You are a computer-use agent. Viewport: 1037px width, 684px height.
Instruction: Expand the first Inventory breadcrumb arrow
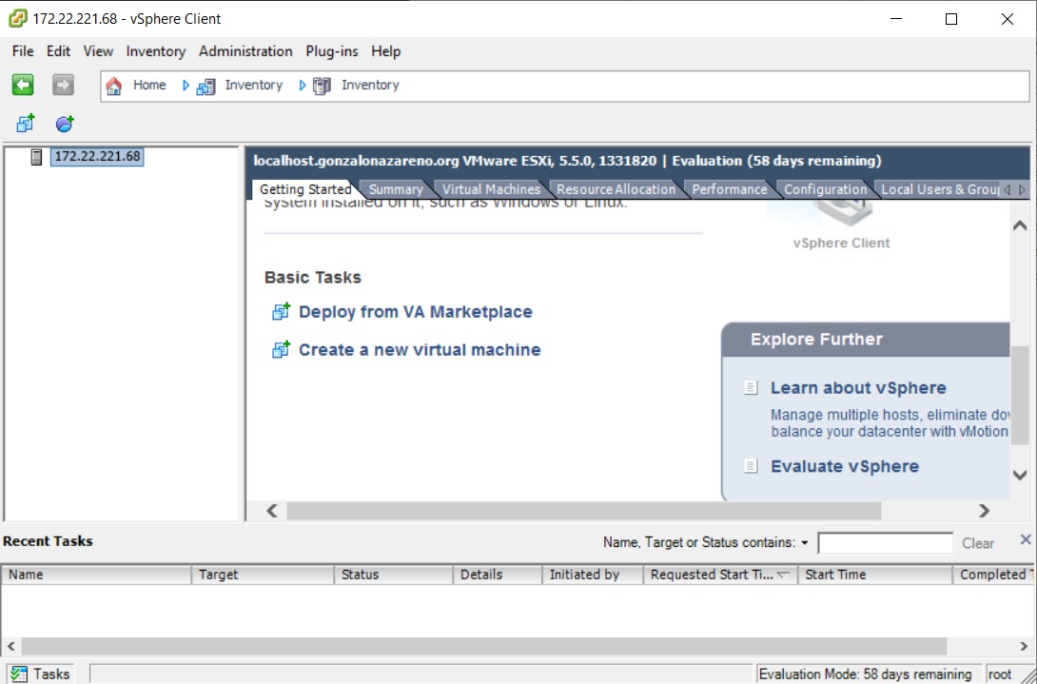pyautogui.click(x=186, y=86)
